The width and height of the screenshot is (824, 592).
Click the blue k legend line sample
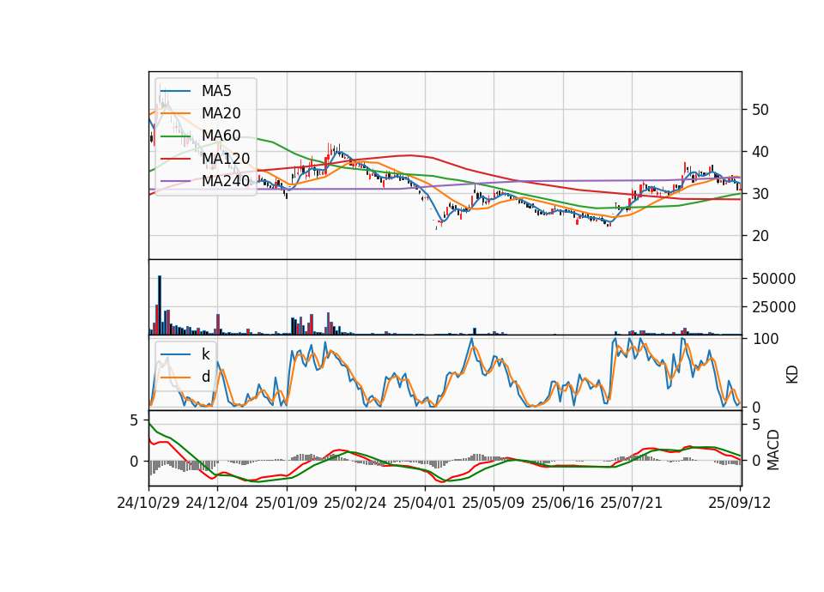tap(175, 354)
